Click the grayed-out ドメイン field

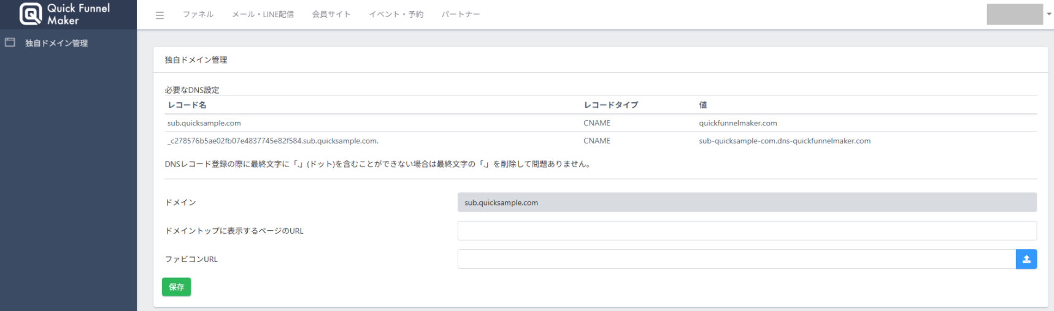point(746,203)
